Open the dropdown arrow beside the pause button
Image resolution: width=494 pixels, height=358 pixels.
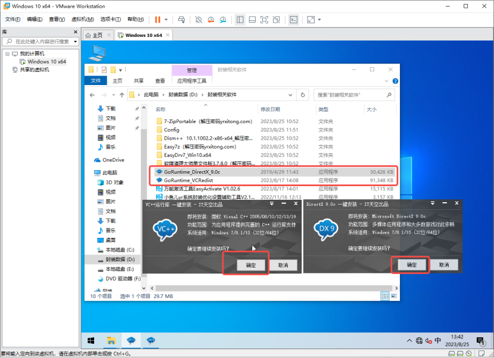pyautogui.click(x=166, y=20)
